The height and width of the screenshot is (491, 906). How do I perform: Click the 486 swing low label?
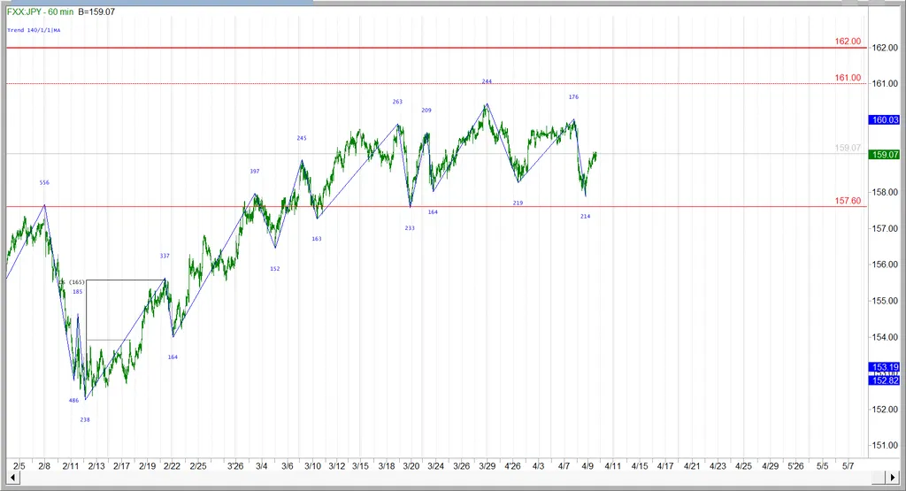pyautogui.click(x=73, y=401)
